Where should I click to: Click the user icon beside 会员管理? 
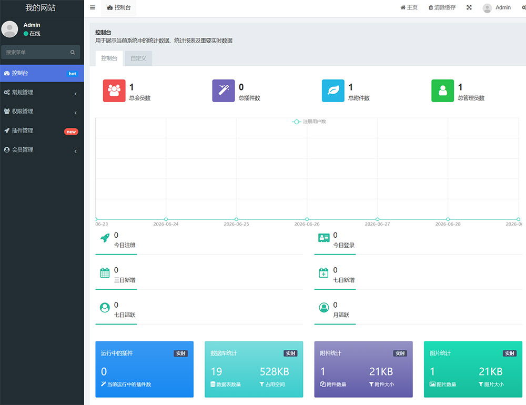tap(7, 150)
